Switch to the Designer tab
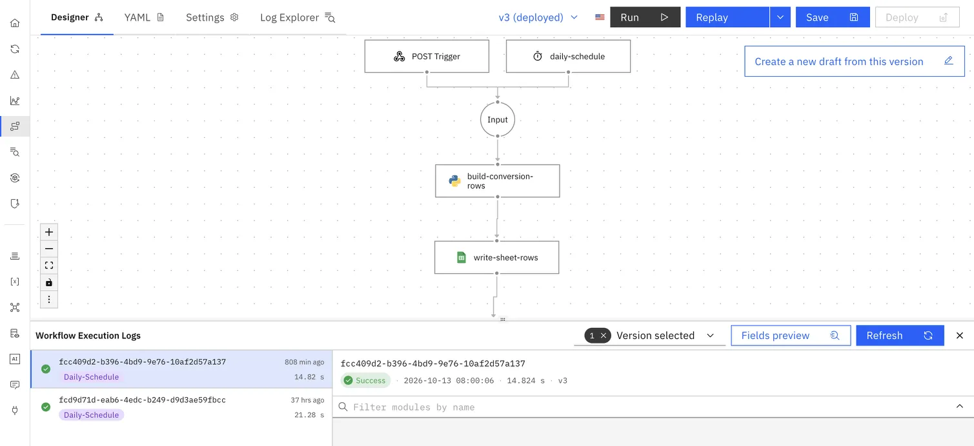The image size is (974, 446). coord(77,17)
